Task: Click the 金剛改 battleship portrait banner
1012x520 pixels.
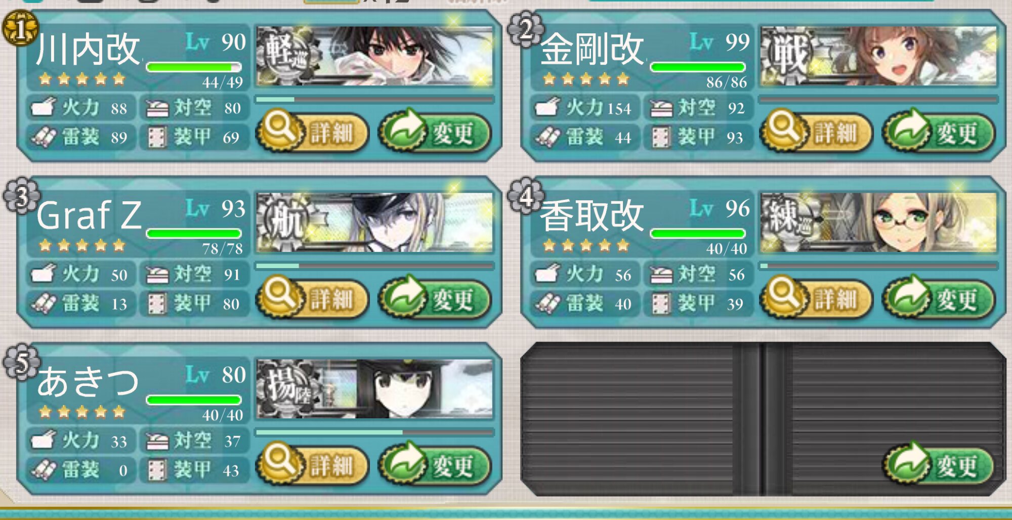Action: coord(879,56)
